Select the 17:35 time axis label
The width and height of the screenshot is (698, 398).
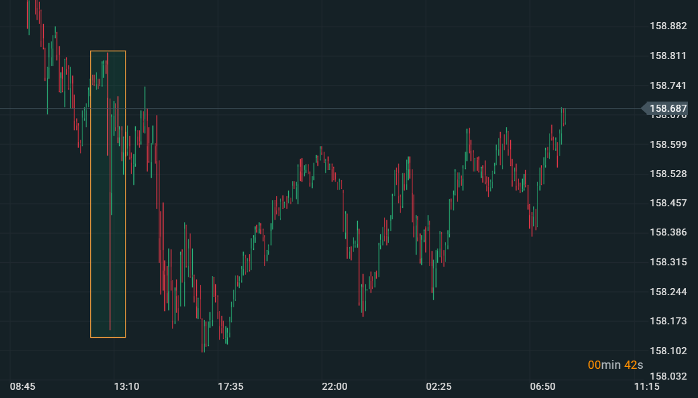[230, 387]
